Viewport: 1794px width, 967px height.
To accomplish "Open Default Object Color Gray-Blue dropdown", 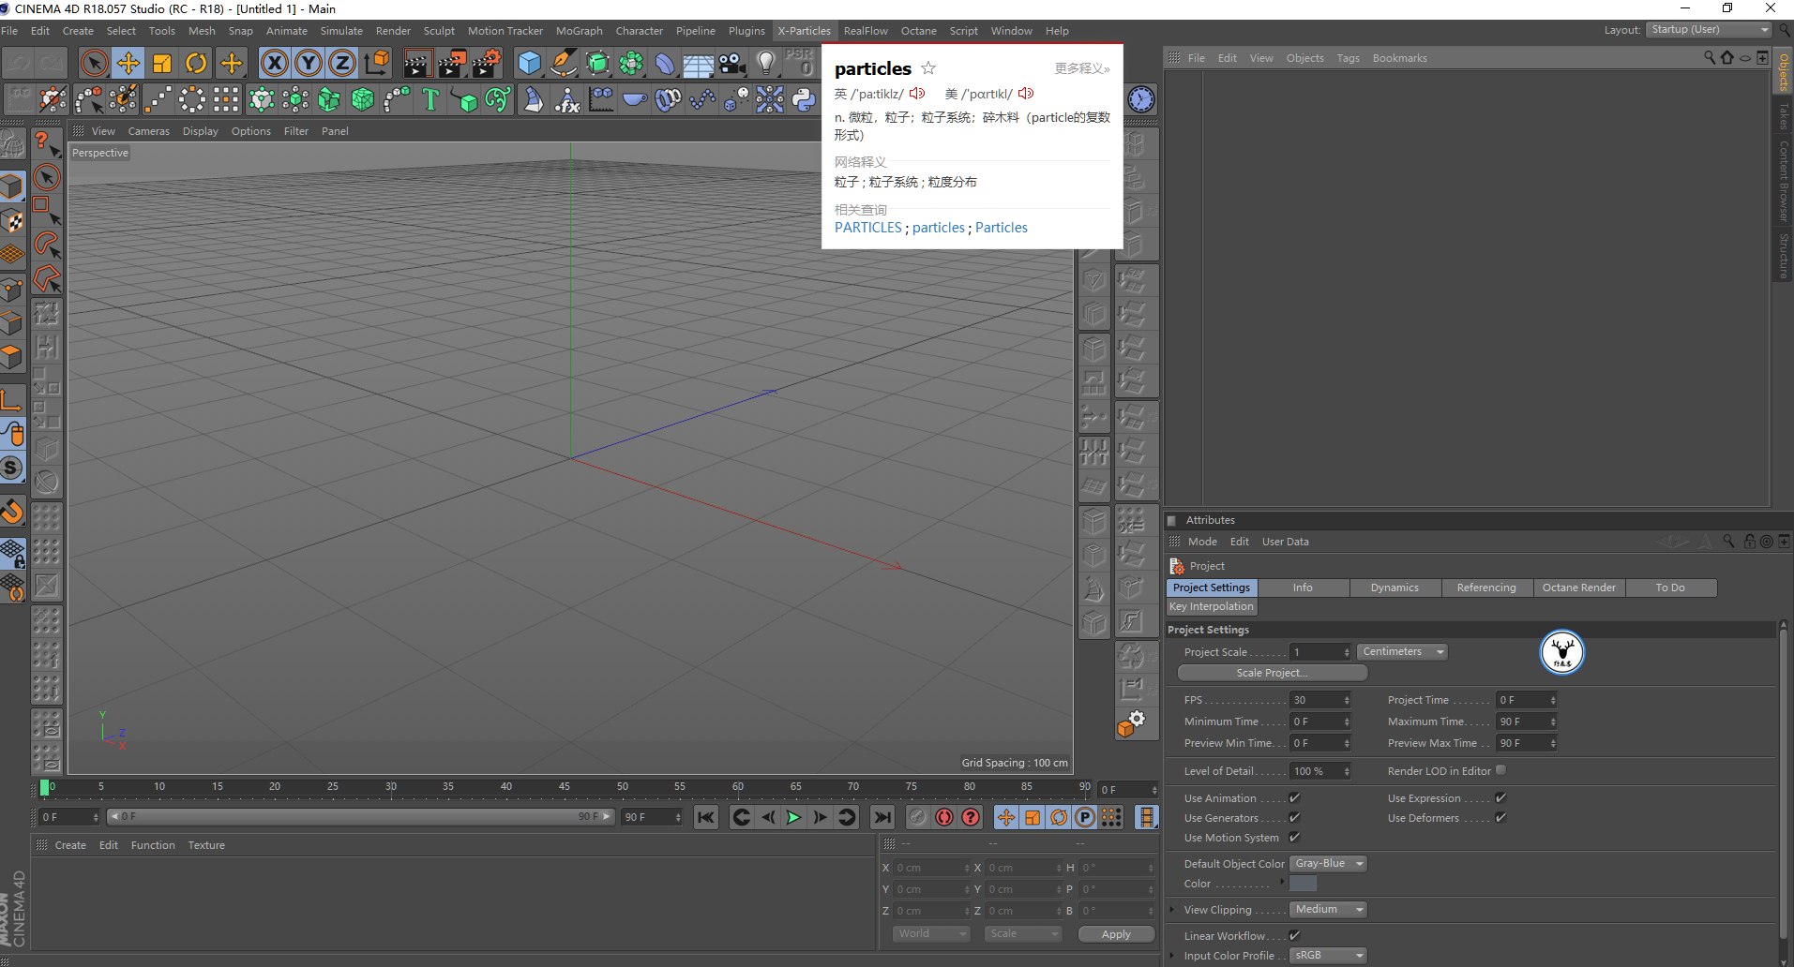I will pyautogui.click(x=1328, y=864).
